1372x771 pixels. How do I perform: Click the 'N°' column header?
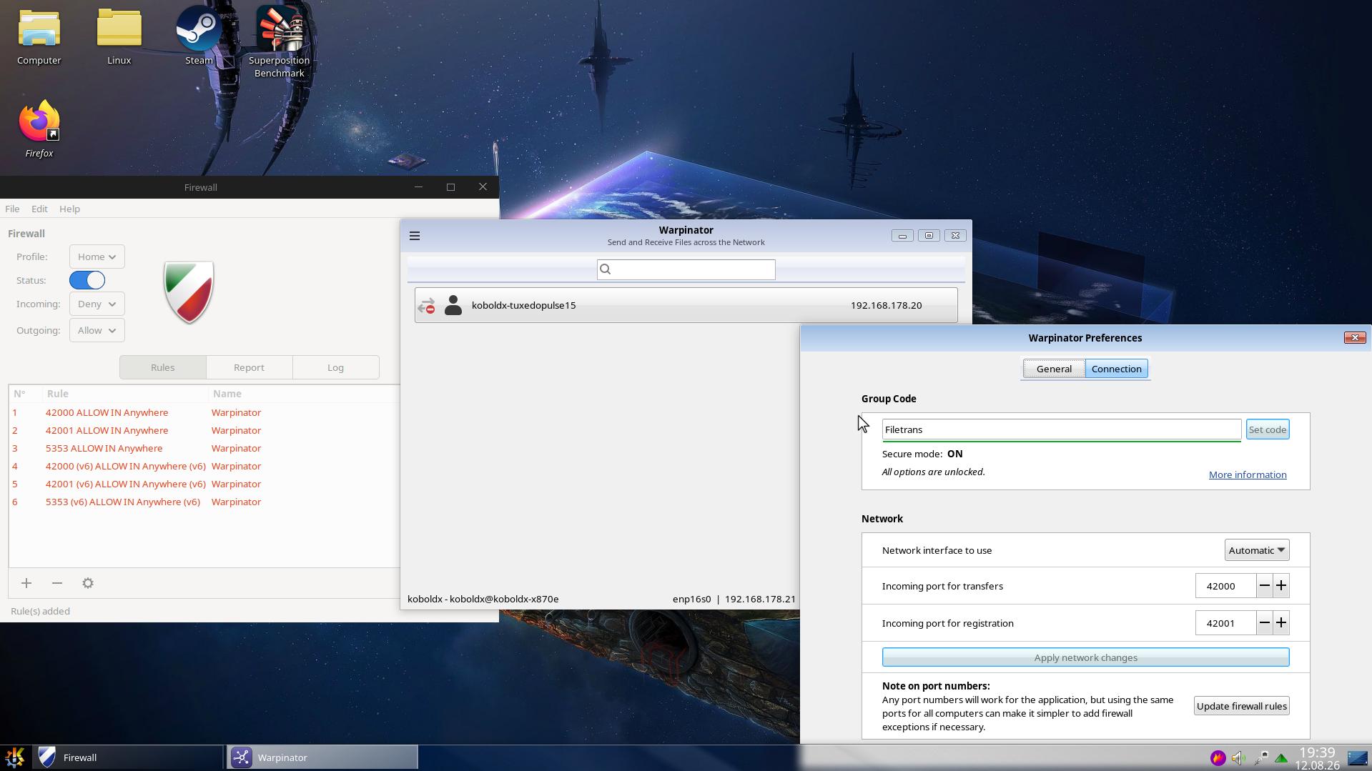coord(19,394)
